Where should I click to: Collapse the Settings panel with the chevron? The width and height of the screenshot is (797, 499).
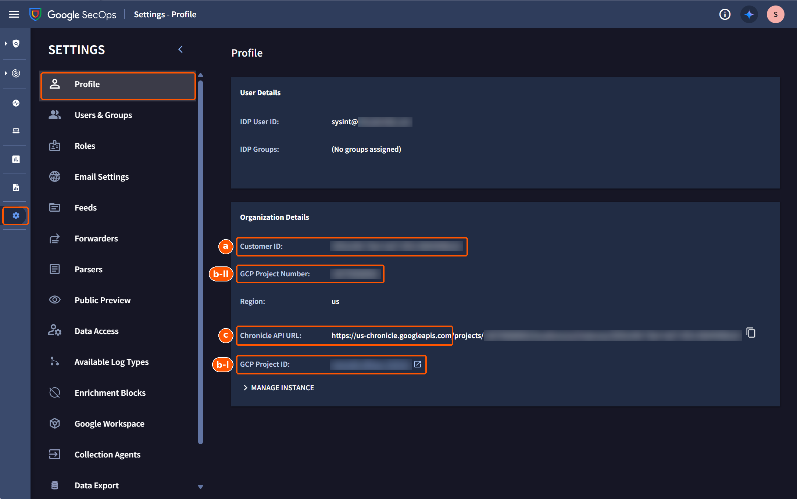tap(181, 49)
